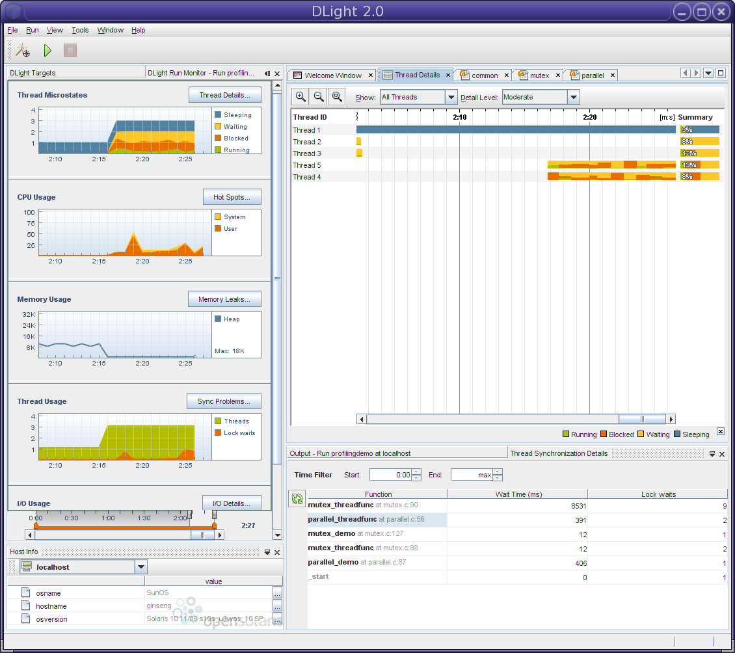735x653 pixels.
Task: Minimize the Host Info panel
Action: coord(267,552)
